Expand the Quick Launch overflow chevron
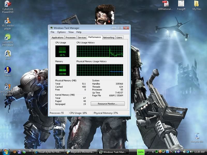 click(30, 152)
